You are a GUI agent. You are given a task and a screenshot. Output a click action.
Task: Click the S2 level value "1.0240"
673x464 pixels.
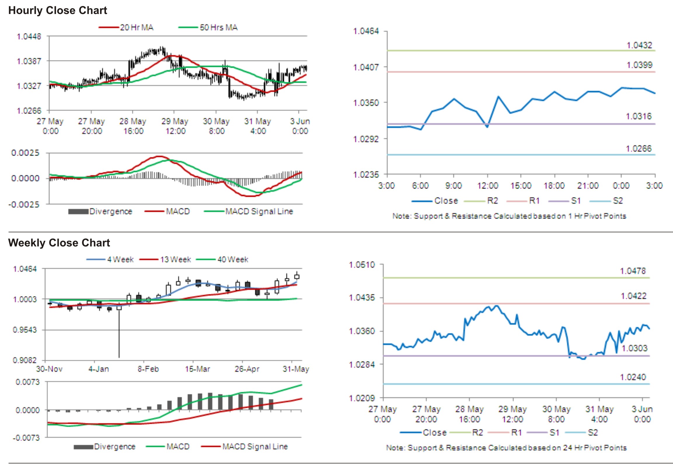(633, 377)
